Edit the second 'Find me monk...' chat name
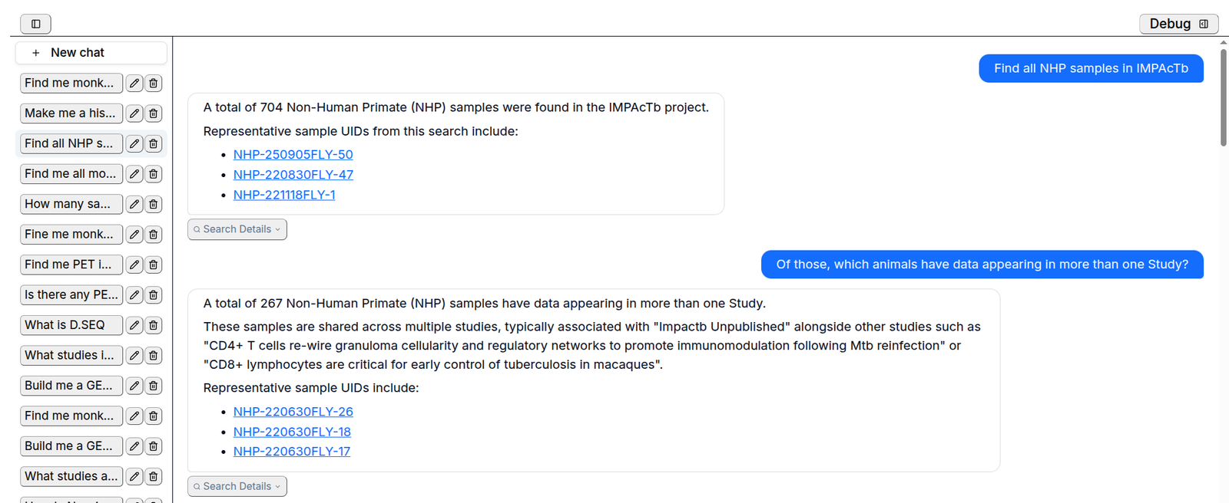The height and width of the screenshot is (503, 1229). (x=134, y=416)
